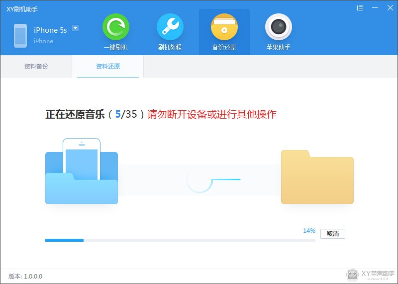Click the yellow destination folder illustration

click(317, 177)
